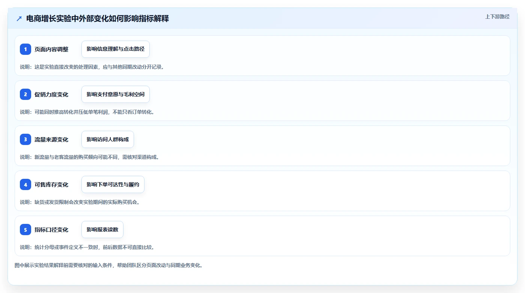The height and width of the screenshot is (293, 525).
Task: Click the 页面内容调整 heading
Action: click(x=51, y=49)
